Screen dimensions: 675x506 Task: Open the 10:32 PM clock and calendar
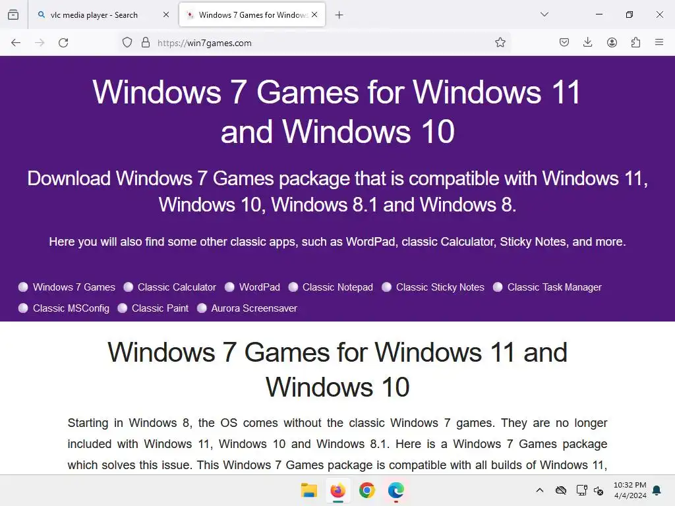click(x=630, y=490)
